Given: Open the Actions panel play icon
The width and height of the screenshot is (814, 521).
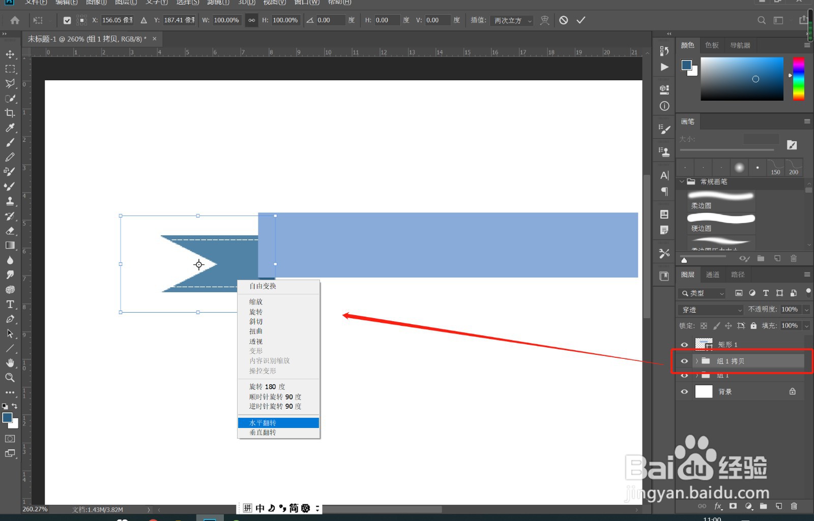Looking at the screenshot, I should [x=664, y=67].
